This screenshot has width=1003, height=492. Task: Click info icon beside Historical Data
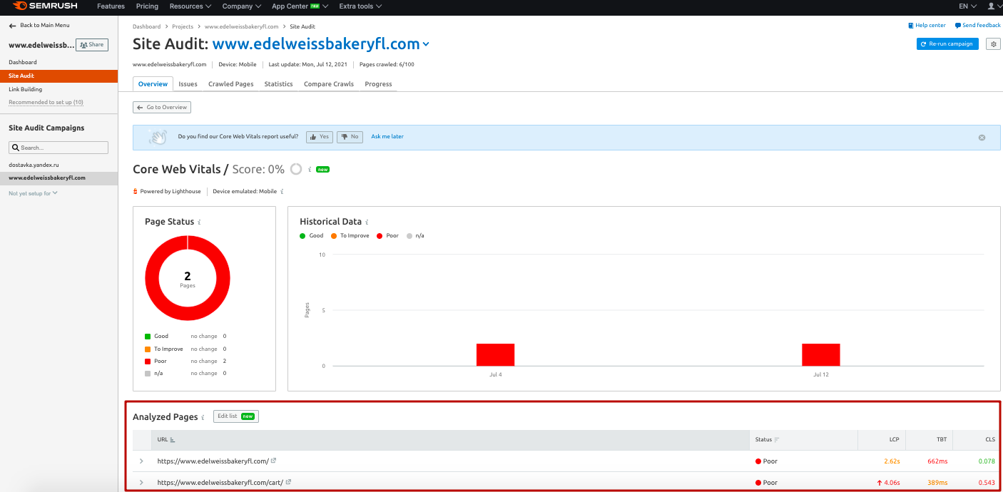pos(367,222)
